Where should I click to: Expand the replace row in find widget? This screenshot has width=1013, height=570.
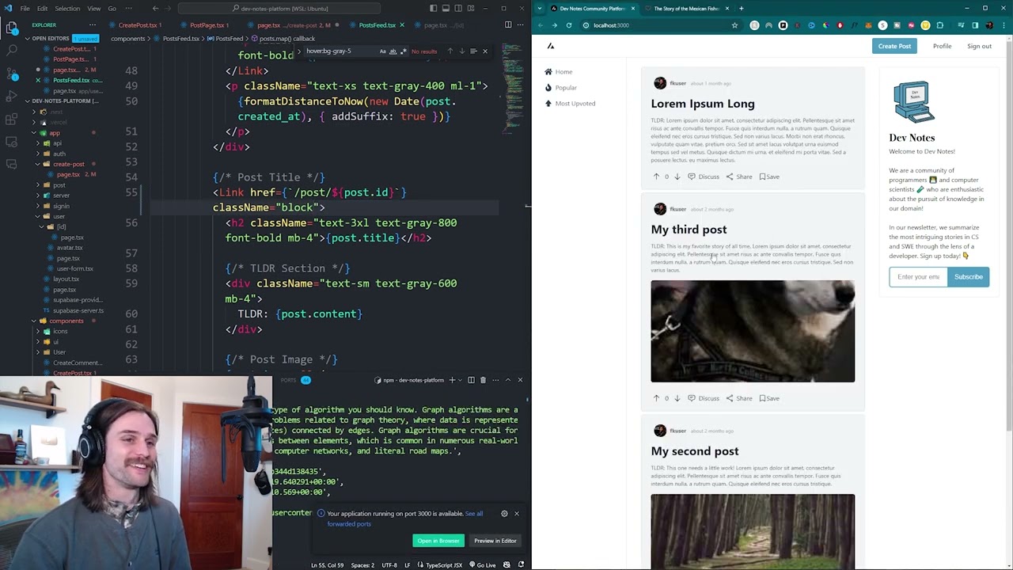click(x=299, y=51)
